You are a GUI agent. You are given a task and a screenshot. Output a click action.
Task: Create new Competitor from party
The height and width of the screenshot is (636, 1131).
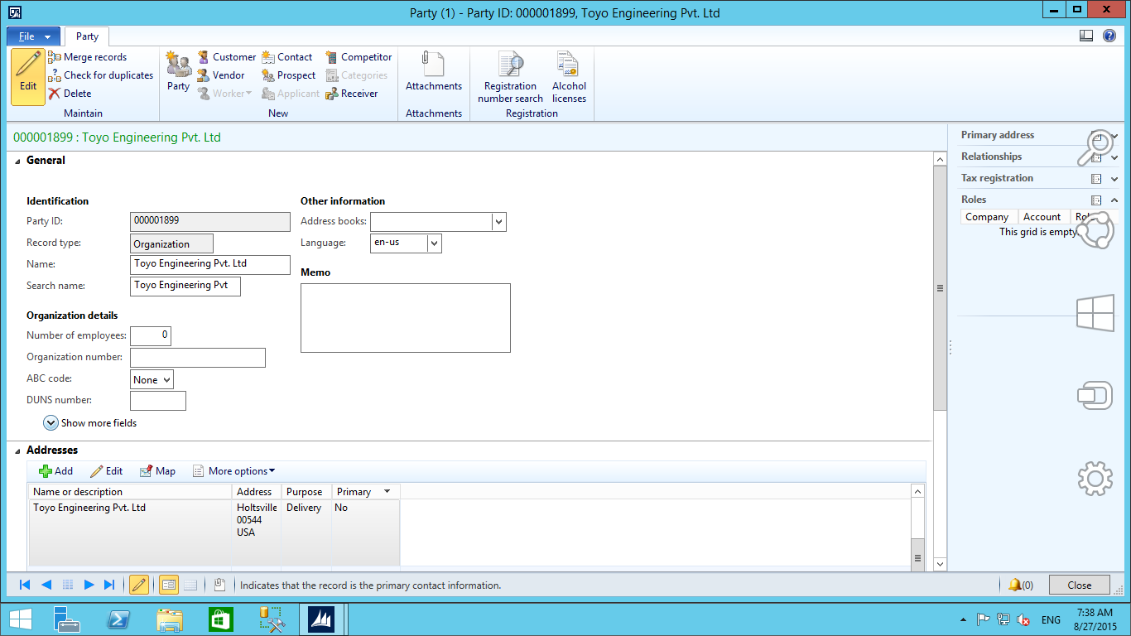[359, 57]
